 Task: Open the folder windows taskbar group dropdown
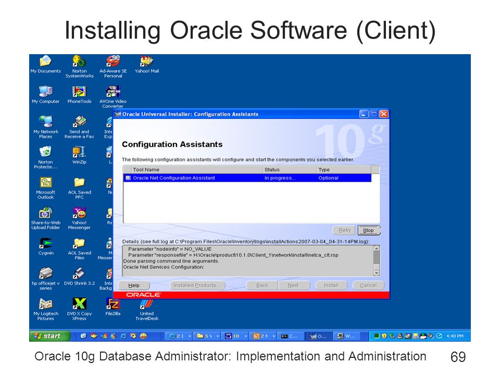tap(218, 336)
